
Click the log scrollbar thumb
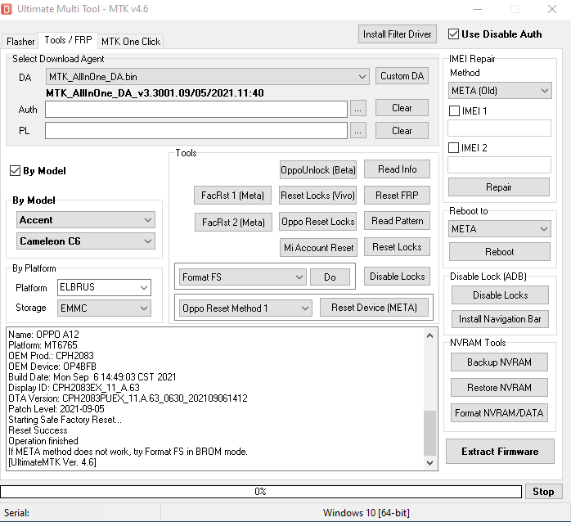(430, 433)
